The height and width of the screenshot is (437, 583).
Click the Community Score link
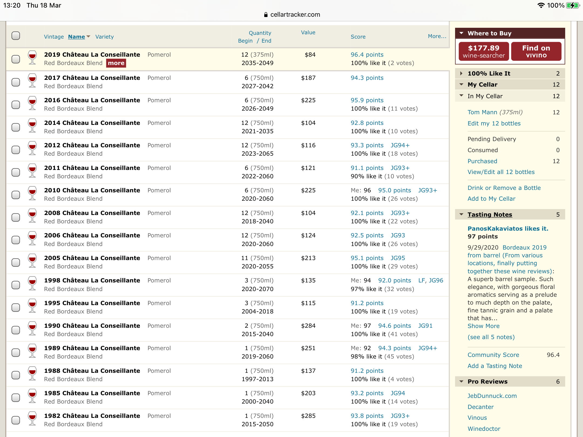coord(493,355)
